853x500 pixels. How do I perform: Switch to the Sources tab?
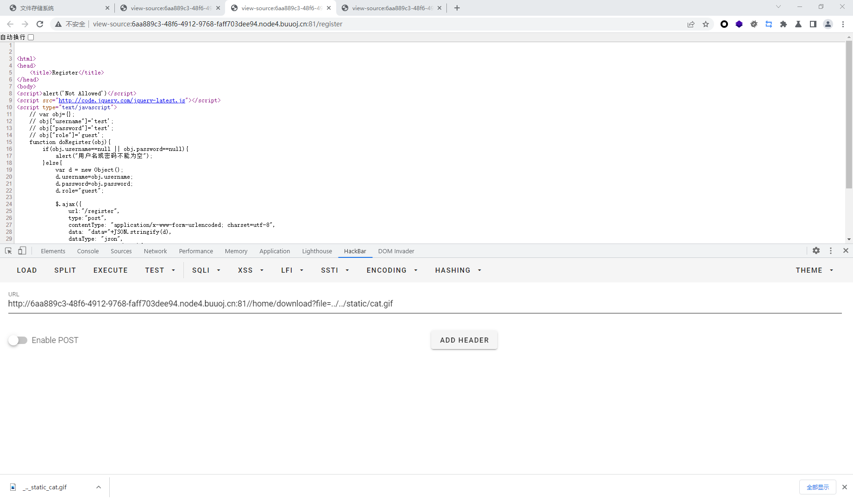pyautogui.click(x=121, y=251)
